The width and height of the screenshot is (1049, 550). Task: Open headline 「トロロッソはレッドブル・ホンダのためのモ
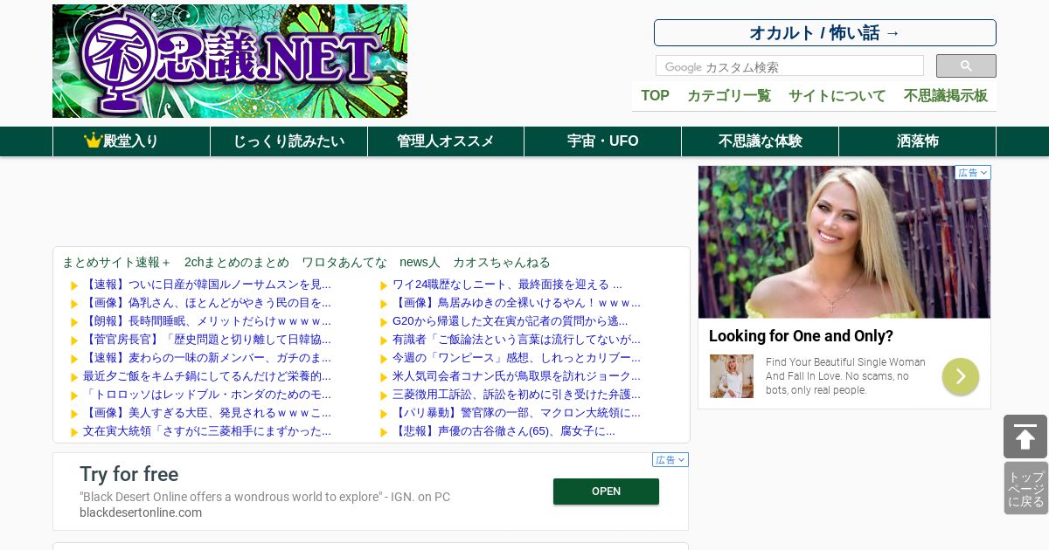point(207,395)
